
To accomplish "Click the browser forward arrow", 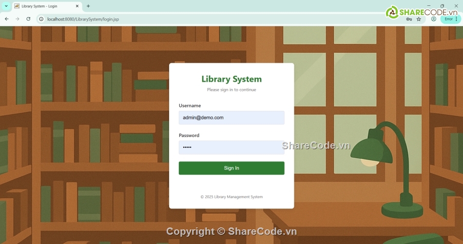I will (x=18, y=19).
